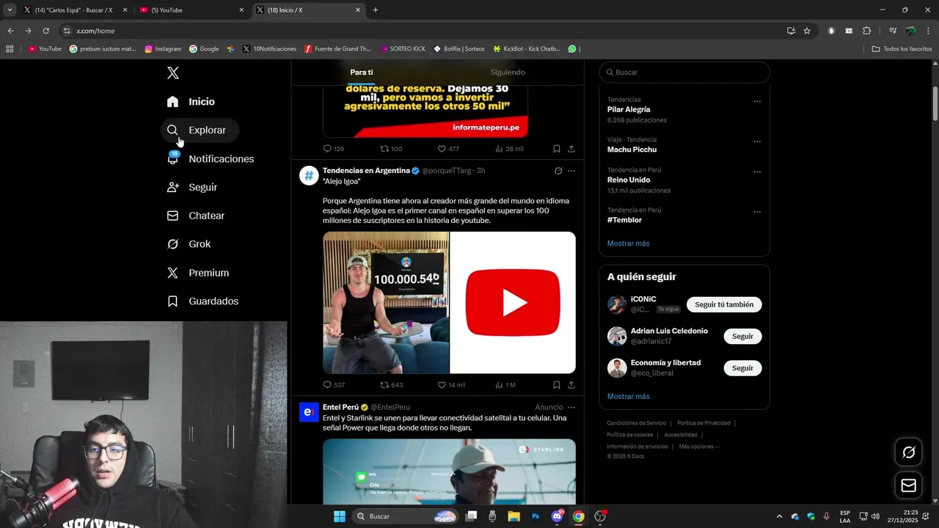939x528 pixels.
Task: Follow Economía y libertad
Action: [x=742, y=368]
